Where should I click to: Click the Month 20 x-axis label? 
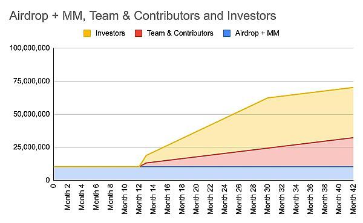point(196,199)
